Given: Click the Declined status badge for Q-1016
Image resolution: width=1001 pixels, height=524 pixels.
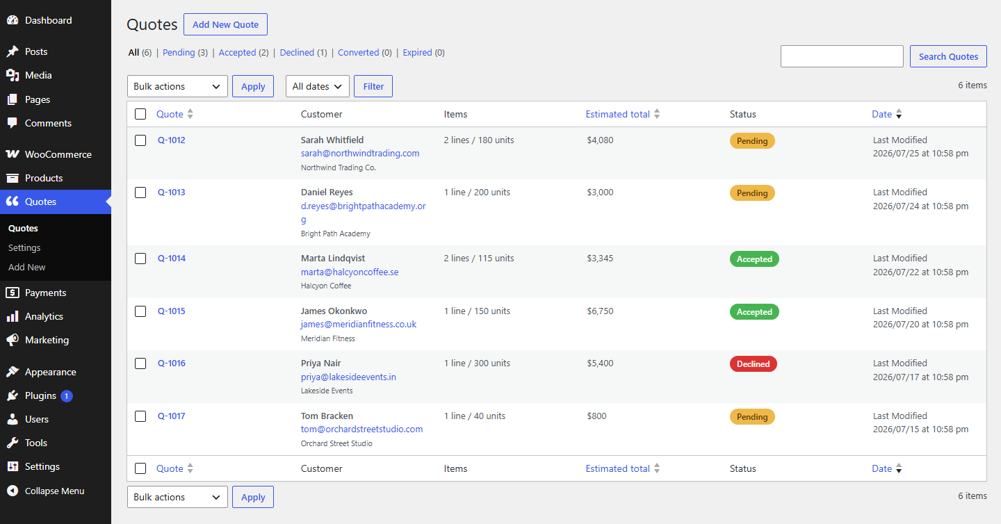Looking at the screenshot, I should tap(754, 363).
